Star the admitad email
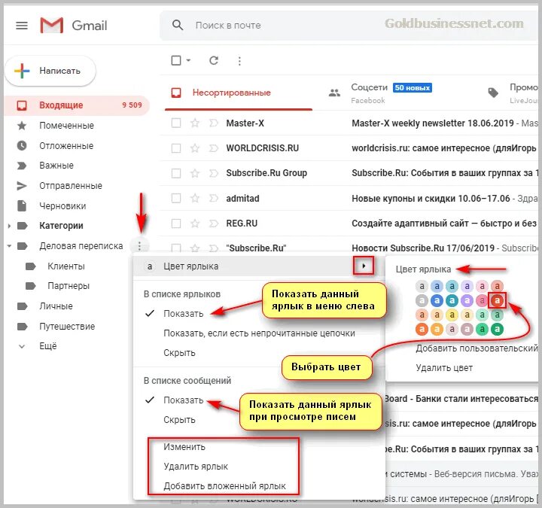Viewport: 542px width, 508px height. coord(195,199)
